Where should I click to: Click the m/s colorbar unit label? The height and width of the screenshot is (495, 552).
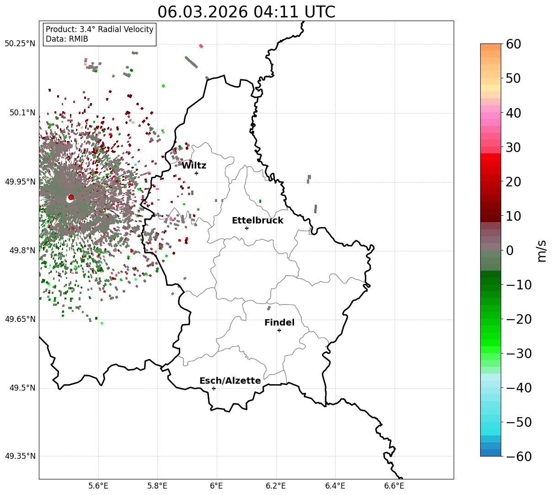pos(542,250)
